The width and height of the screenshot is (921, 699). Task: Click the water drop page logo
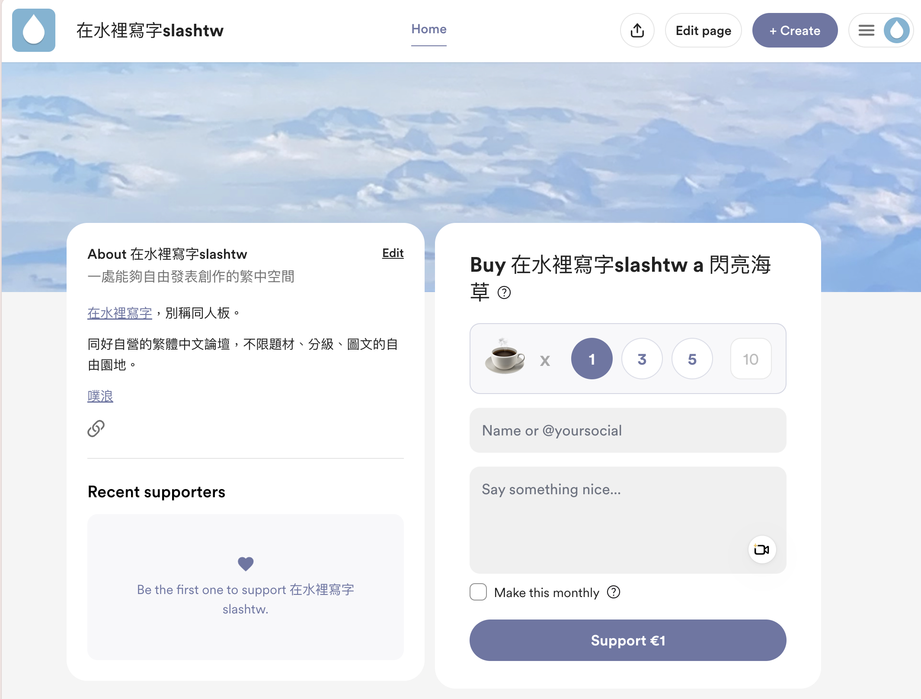tap(34, 30)
